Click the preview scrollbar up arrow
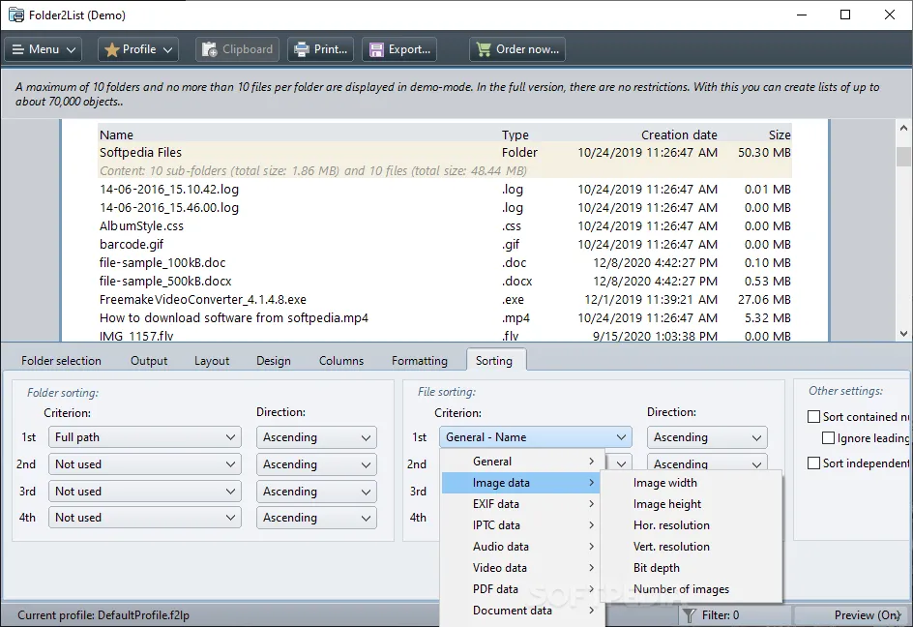This screenshot has width=913, height=627. click(x=903, y=128)
